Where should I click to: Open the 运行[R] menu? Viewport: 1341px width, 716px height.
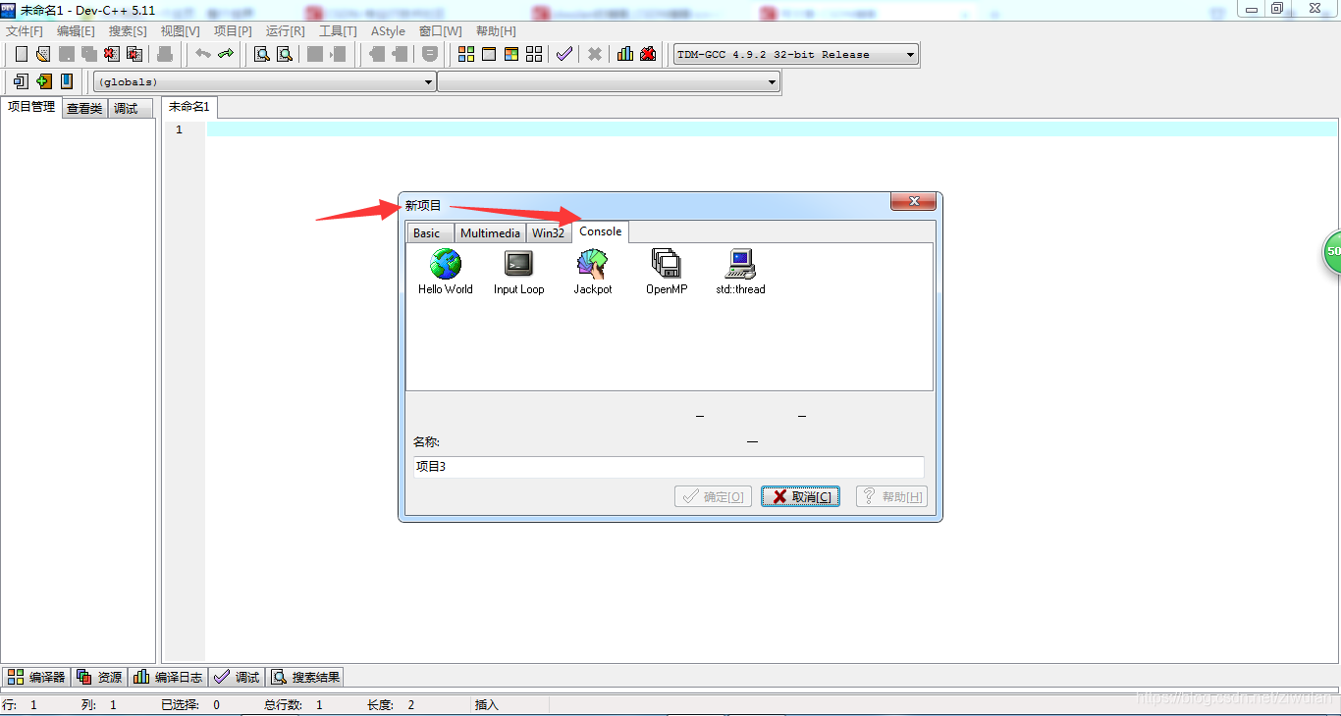(285, 31)
